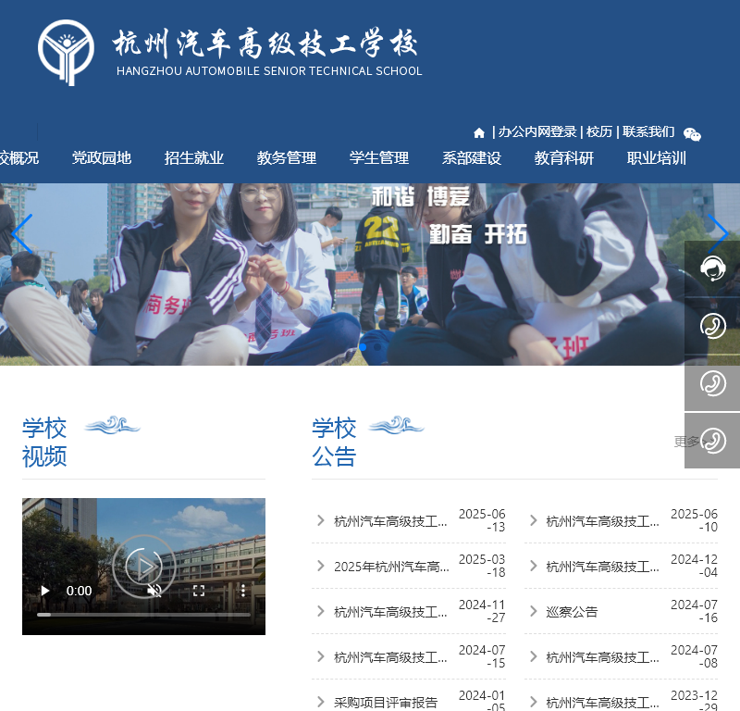Image resolution: width=740 pixels, height=711 pixels.
Task: Open the 联系我们 link
Action: (x=648, y=132)
